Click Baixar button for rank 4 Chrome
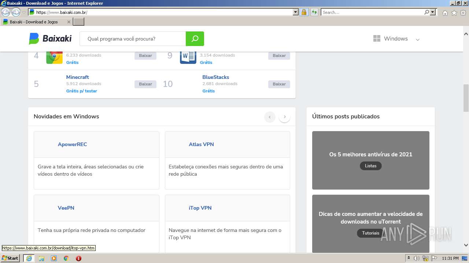This screenshot has width=469, height=263. pos(145,56)
